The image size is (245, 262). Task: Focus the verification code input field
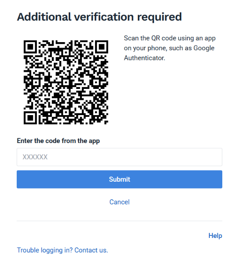(120, 157)
